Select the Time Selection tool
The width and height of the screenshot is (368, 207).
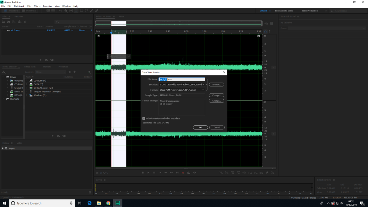point(76,10)
